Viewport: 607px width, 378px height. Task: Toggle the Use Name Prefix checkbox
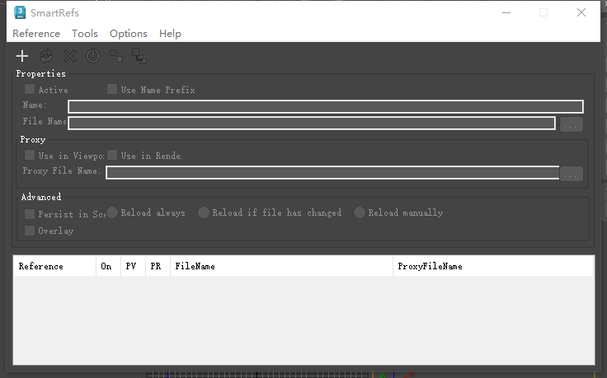tap(112, 90)
